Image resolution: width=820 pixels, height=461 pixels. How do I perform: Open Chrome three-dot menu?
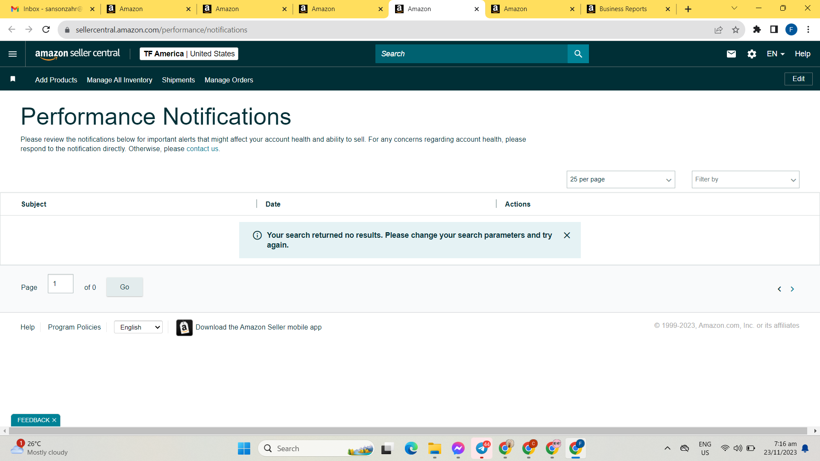click(808, 29)
